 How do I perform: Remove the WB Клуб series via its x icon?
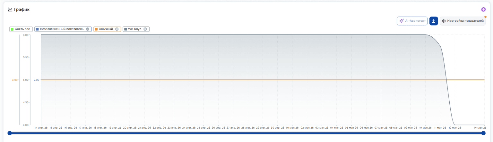[x=145, y=29]
